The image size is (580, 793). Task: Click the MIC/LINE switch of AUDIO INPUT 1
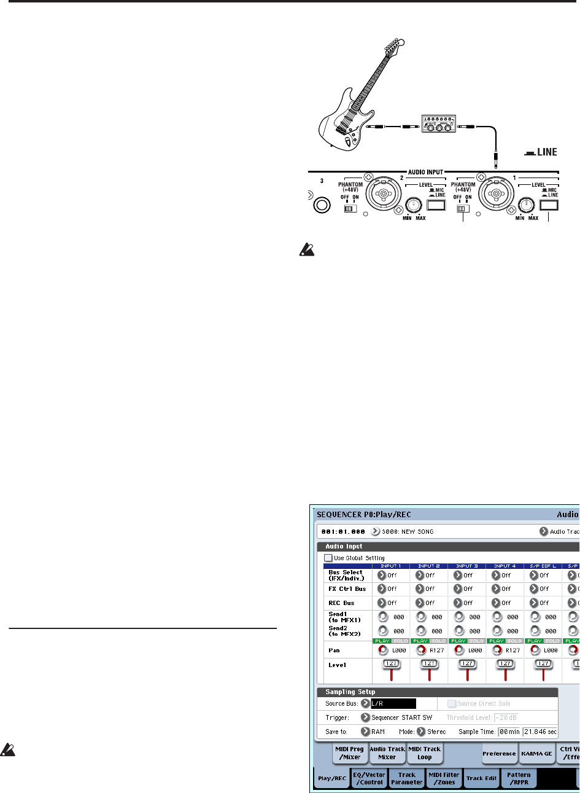(x=549, y=206)
